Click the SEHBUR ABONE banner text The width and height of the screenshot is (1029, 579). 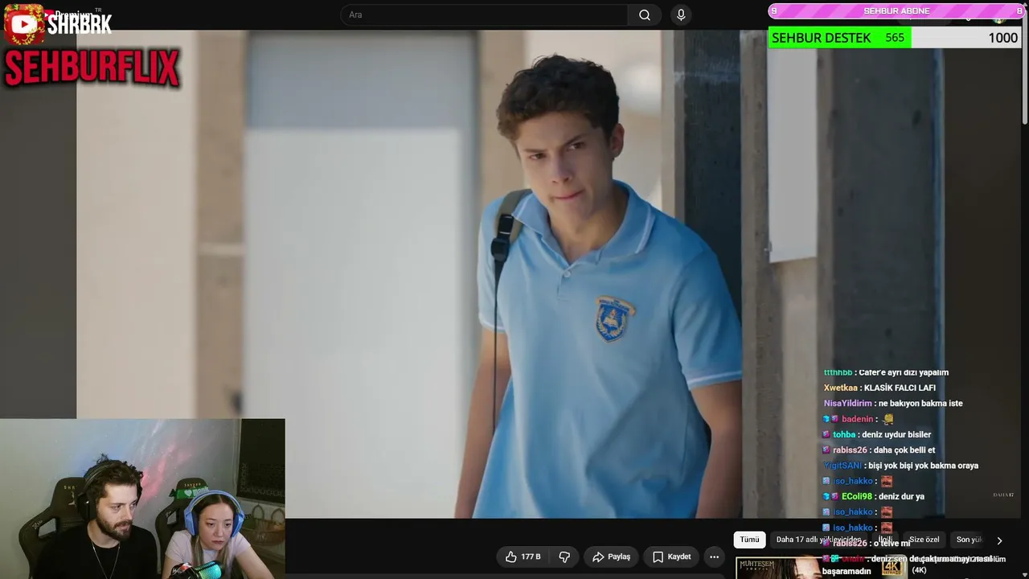(x=896, y=10)
